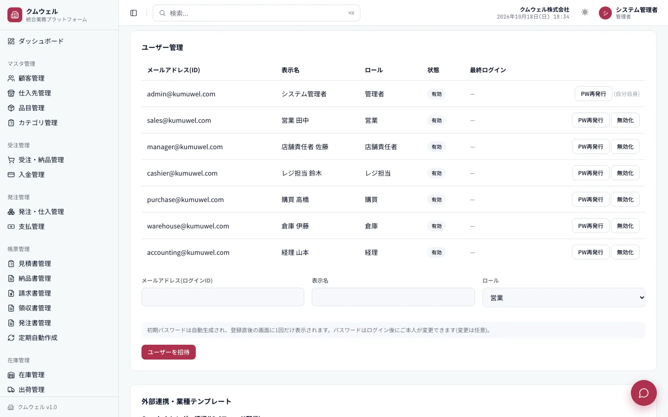Open 受注・納品管理 in the sidebar

(x=59, y=160)
